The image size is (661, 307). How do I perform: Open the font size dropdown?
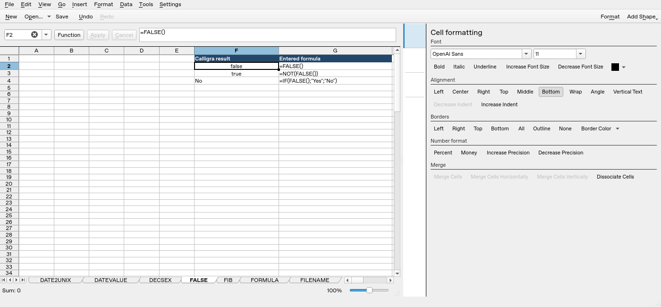click(581, 54)
